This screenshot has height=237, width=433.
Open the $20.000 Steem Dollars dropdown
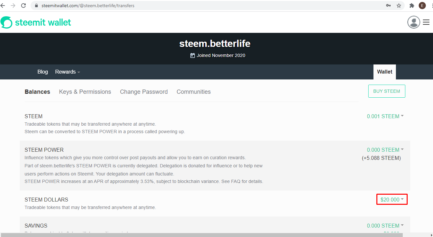click(392, 200)
